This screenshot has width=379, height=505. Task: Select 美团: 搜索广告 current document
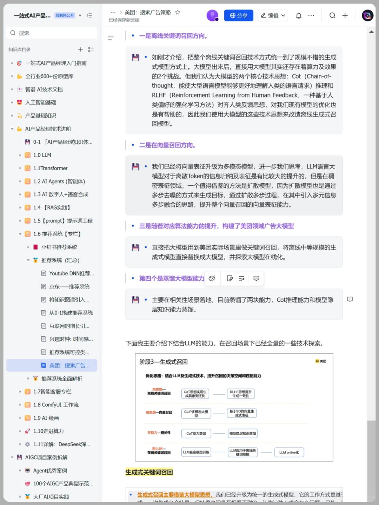pos(52,365)
